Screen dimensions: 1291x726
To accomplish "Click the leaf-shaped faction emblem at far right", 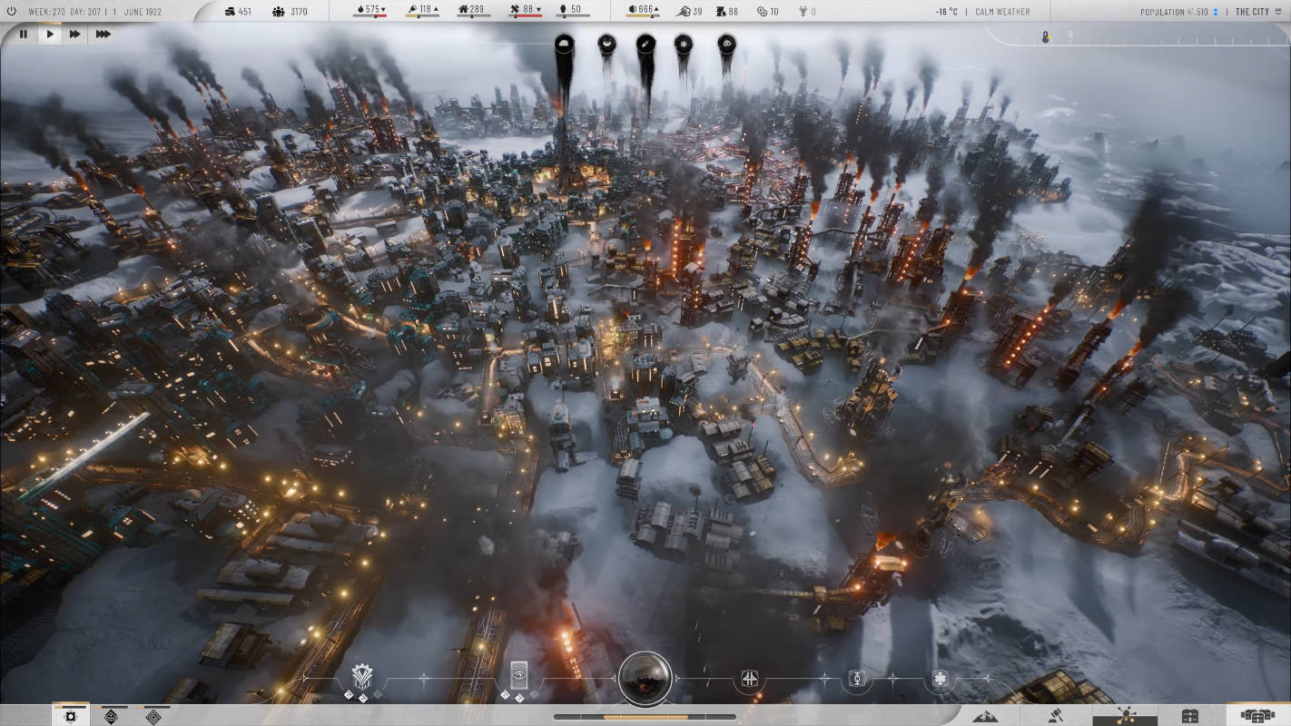I will click(941, 678).
